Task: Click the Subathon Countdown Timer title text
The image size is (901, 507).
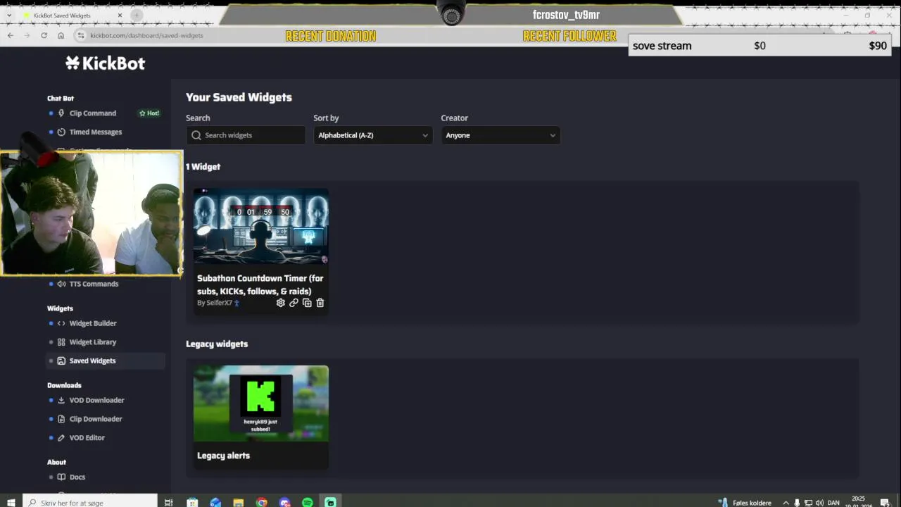Action: (260, 284)
